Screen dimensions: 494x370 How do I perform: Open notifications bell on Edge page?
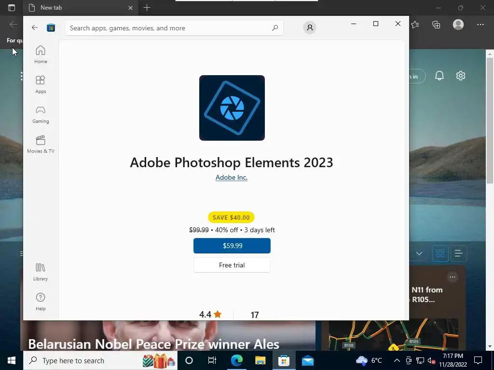(439, 76)
